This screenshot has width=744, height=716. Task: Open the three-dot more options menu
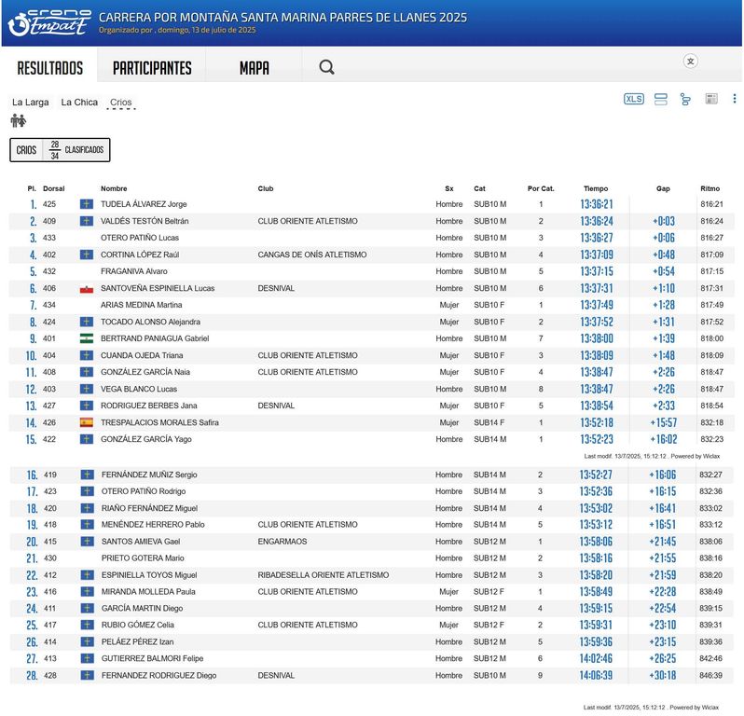tap(734, 99)
